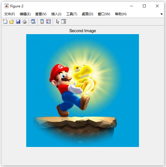Open a file with the folder icon
166x167 pixels.
[12, 21]
